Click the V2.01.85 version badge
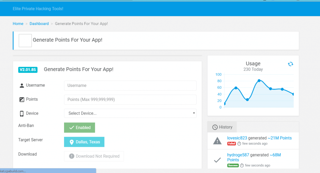The width and height of the screenshot is (320, 173). 28,70
